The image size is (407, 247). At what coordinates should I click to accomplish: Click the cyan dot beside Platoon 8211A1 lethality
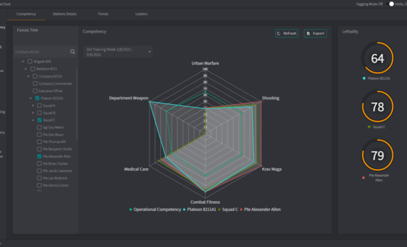[364, 78]
